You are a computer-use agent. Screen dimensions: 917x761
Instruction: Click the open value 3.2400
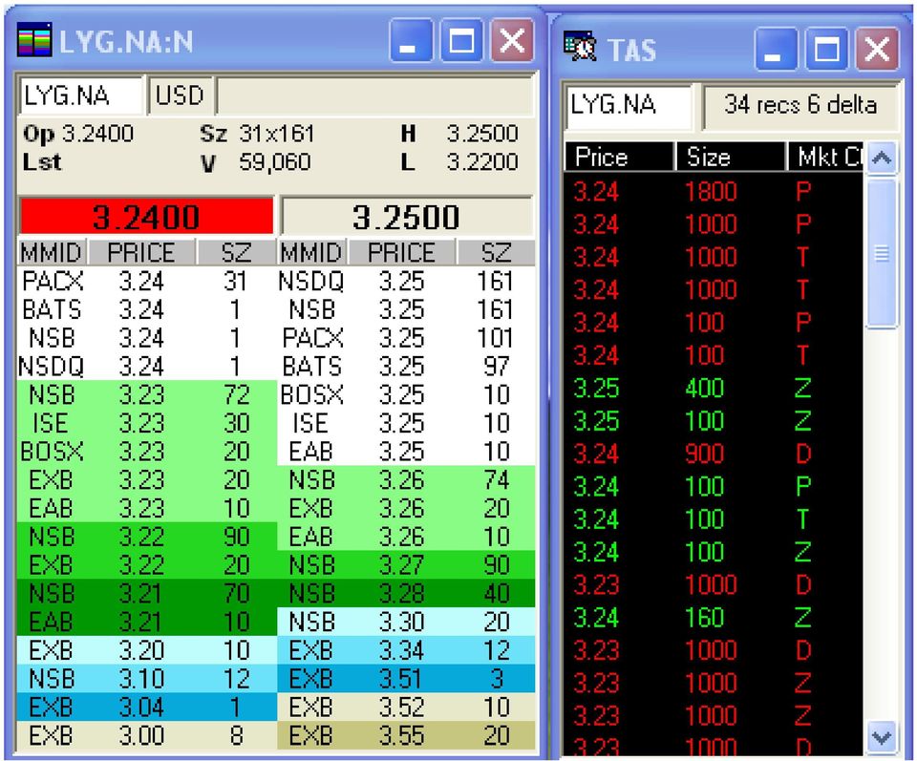point(98,134)
